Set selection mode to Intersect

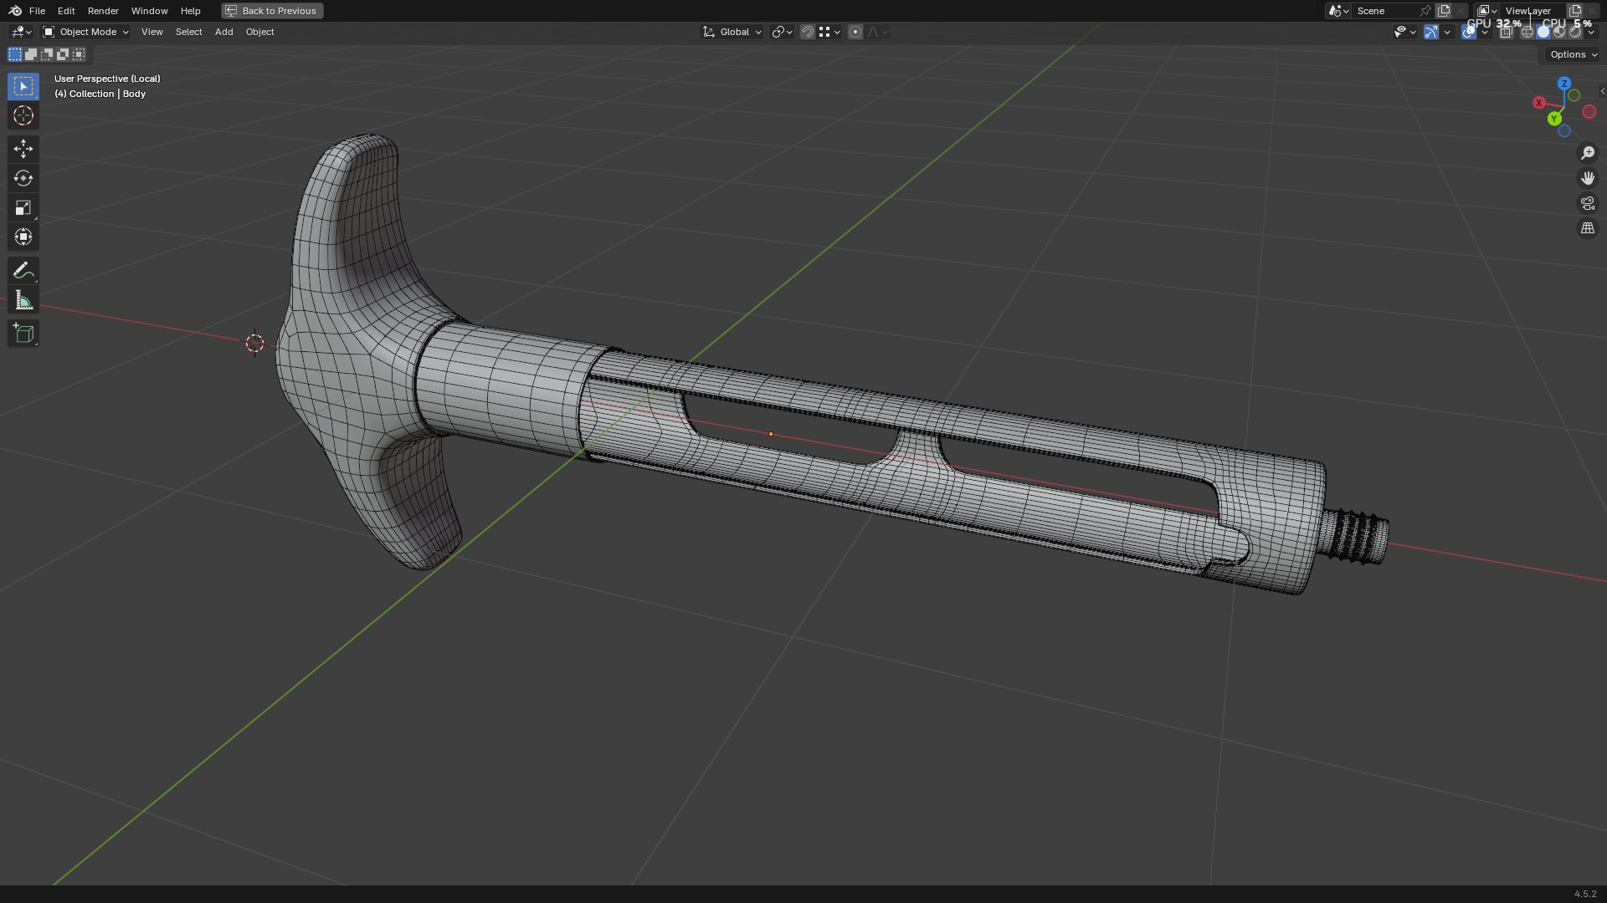79,54
